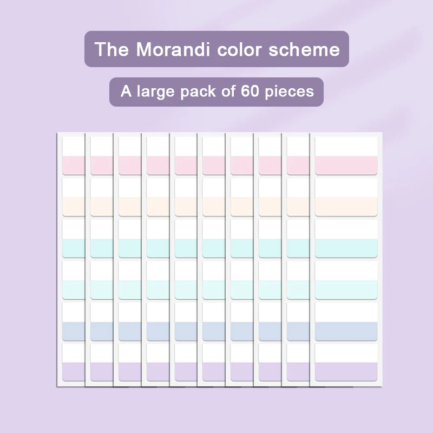
Task: Select the mint tab on the rightmost sheet
Action: 346,289
